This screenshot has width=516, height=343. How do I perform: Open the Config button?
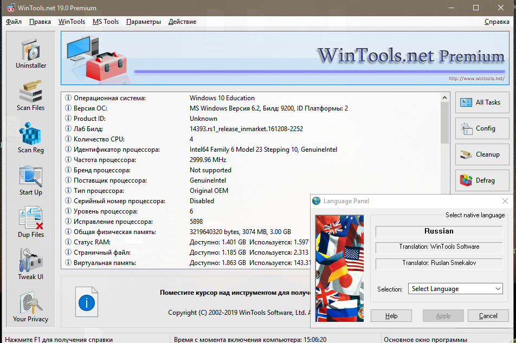pyautogui.click(x=482, y=128)
